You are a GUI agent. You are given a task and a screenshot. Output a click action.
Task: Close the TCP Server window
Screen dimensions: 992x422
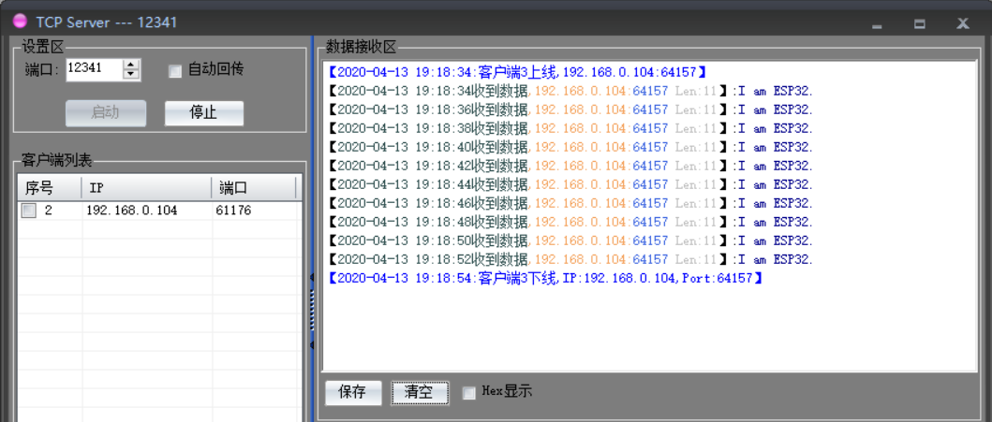(963, 24)
